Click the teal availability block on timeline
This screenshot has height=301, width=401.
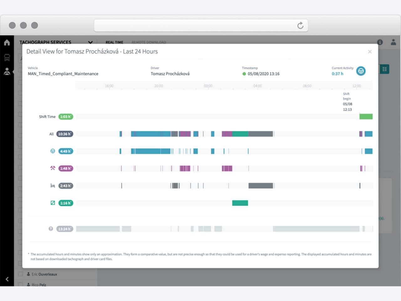[x=240, y=203]
